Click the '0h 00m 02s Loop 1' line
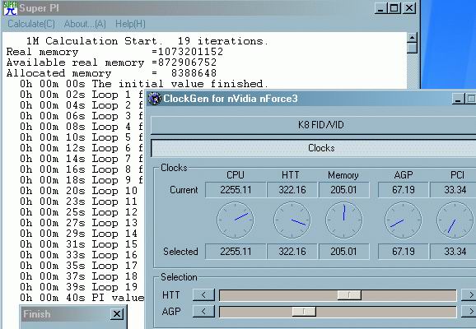 point(81,95)
